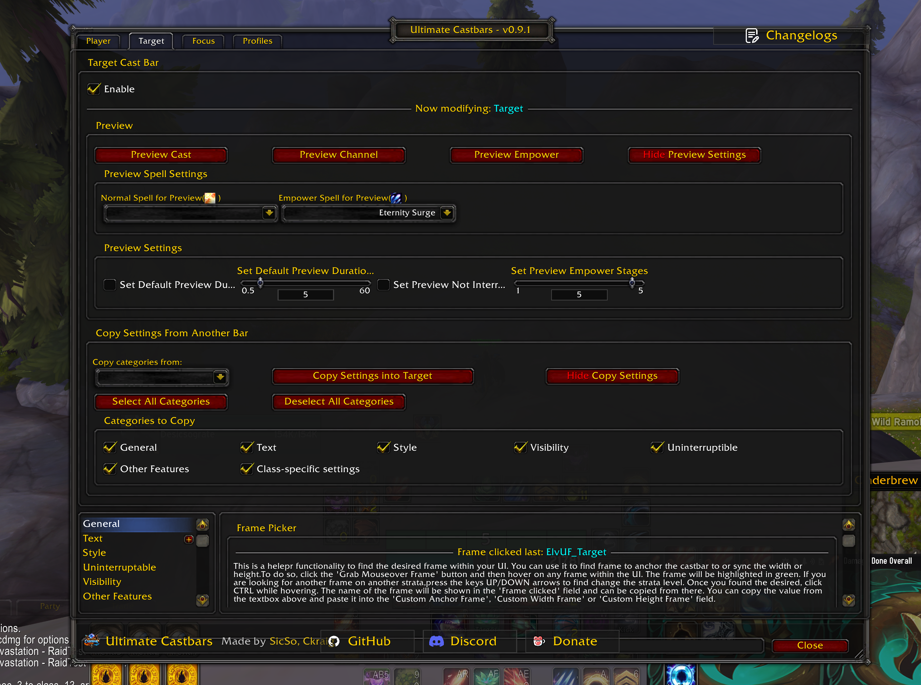
Task: Toggle the Enable checkbox
Action: pyautogui.click(x=94, y=89)
